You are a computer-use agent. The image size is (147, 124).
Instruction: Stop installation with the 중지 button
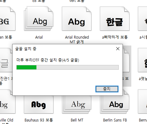107,89
